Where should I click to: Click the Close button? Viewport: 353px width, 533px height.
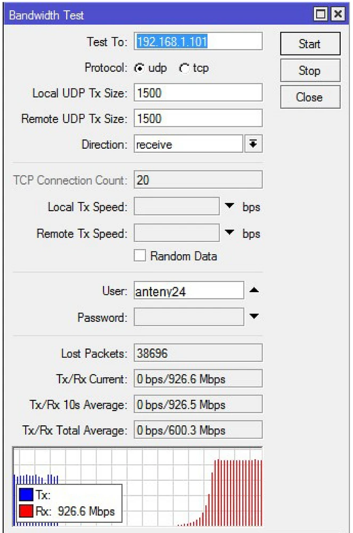click(x=309, y=97)
